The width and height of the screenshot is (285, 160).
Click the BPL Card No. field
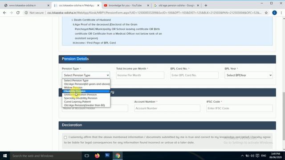194,75
